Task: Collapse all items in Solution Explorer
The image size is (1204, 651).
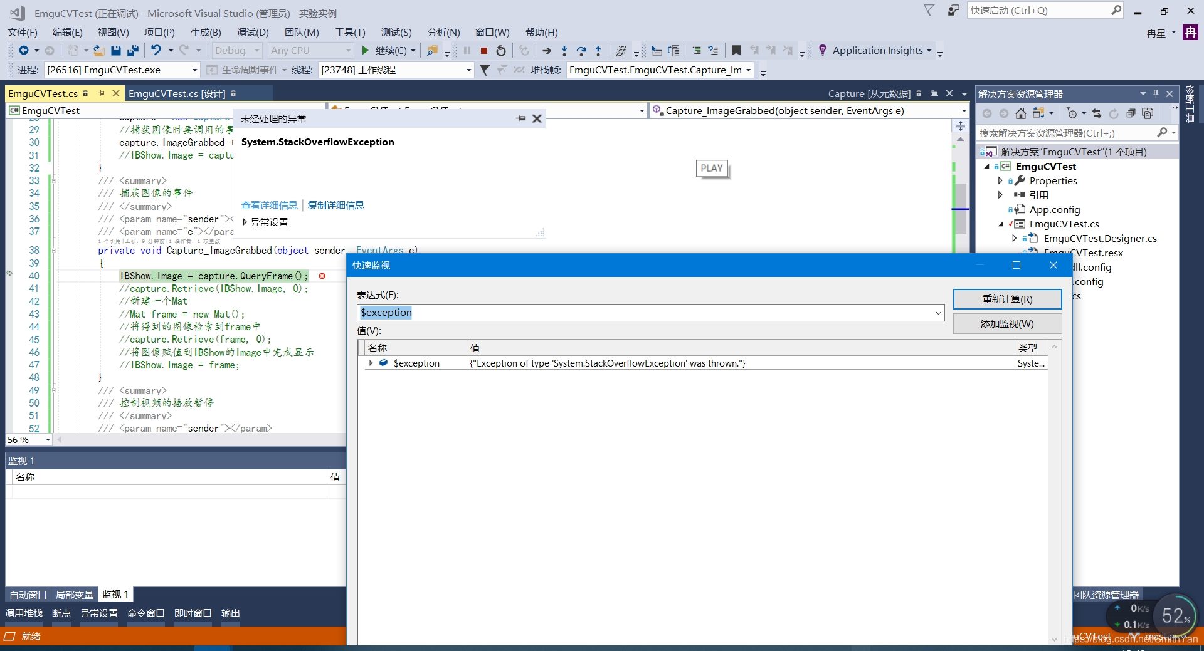Action: click(1131, 113)
